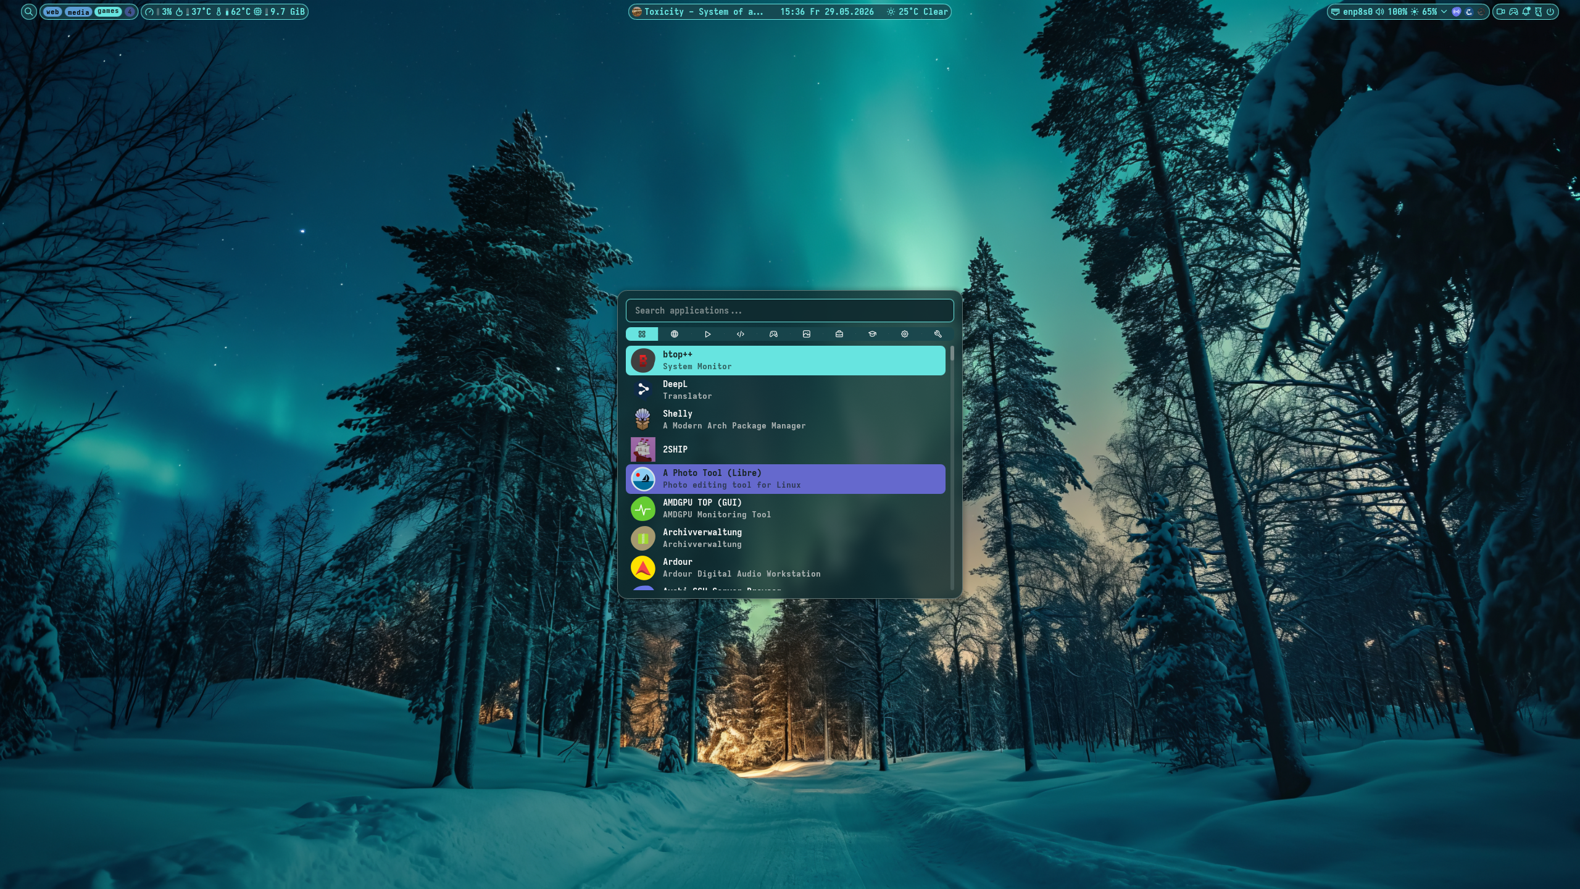The image size is (1580, 889).
Task: Select the All applications grid category
Action: click(x=642, y=334)
